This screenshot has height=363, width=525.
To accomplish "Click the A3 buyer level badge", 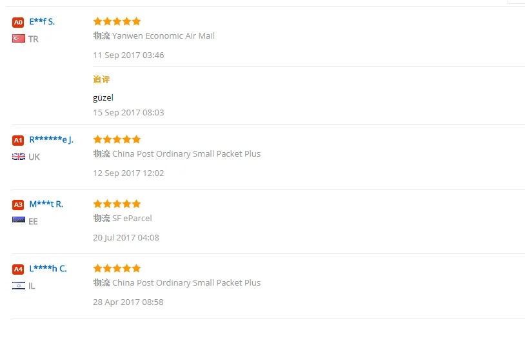I will [18, 205].
